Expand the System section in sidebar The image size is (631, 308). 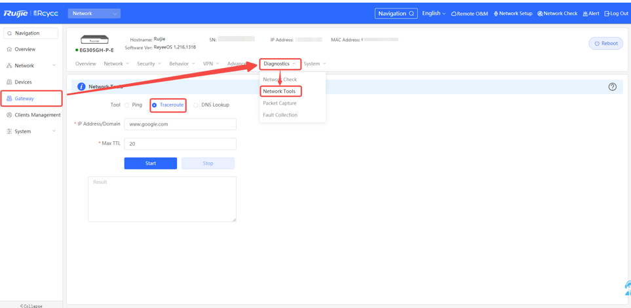pyautogui.click(x=31, y=131)
